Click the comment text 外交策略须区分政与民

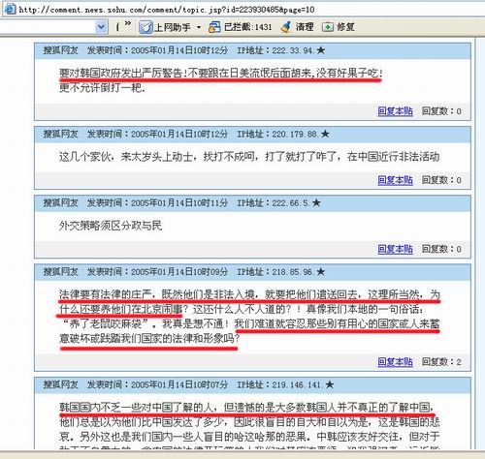click(111, 226)
